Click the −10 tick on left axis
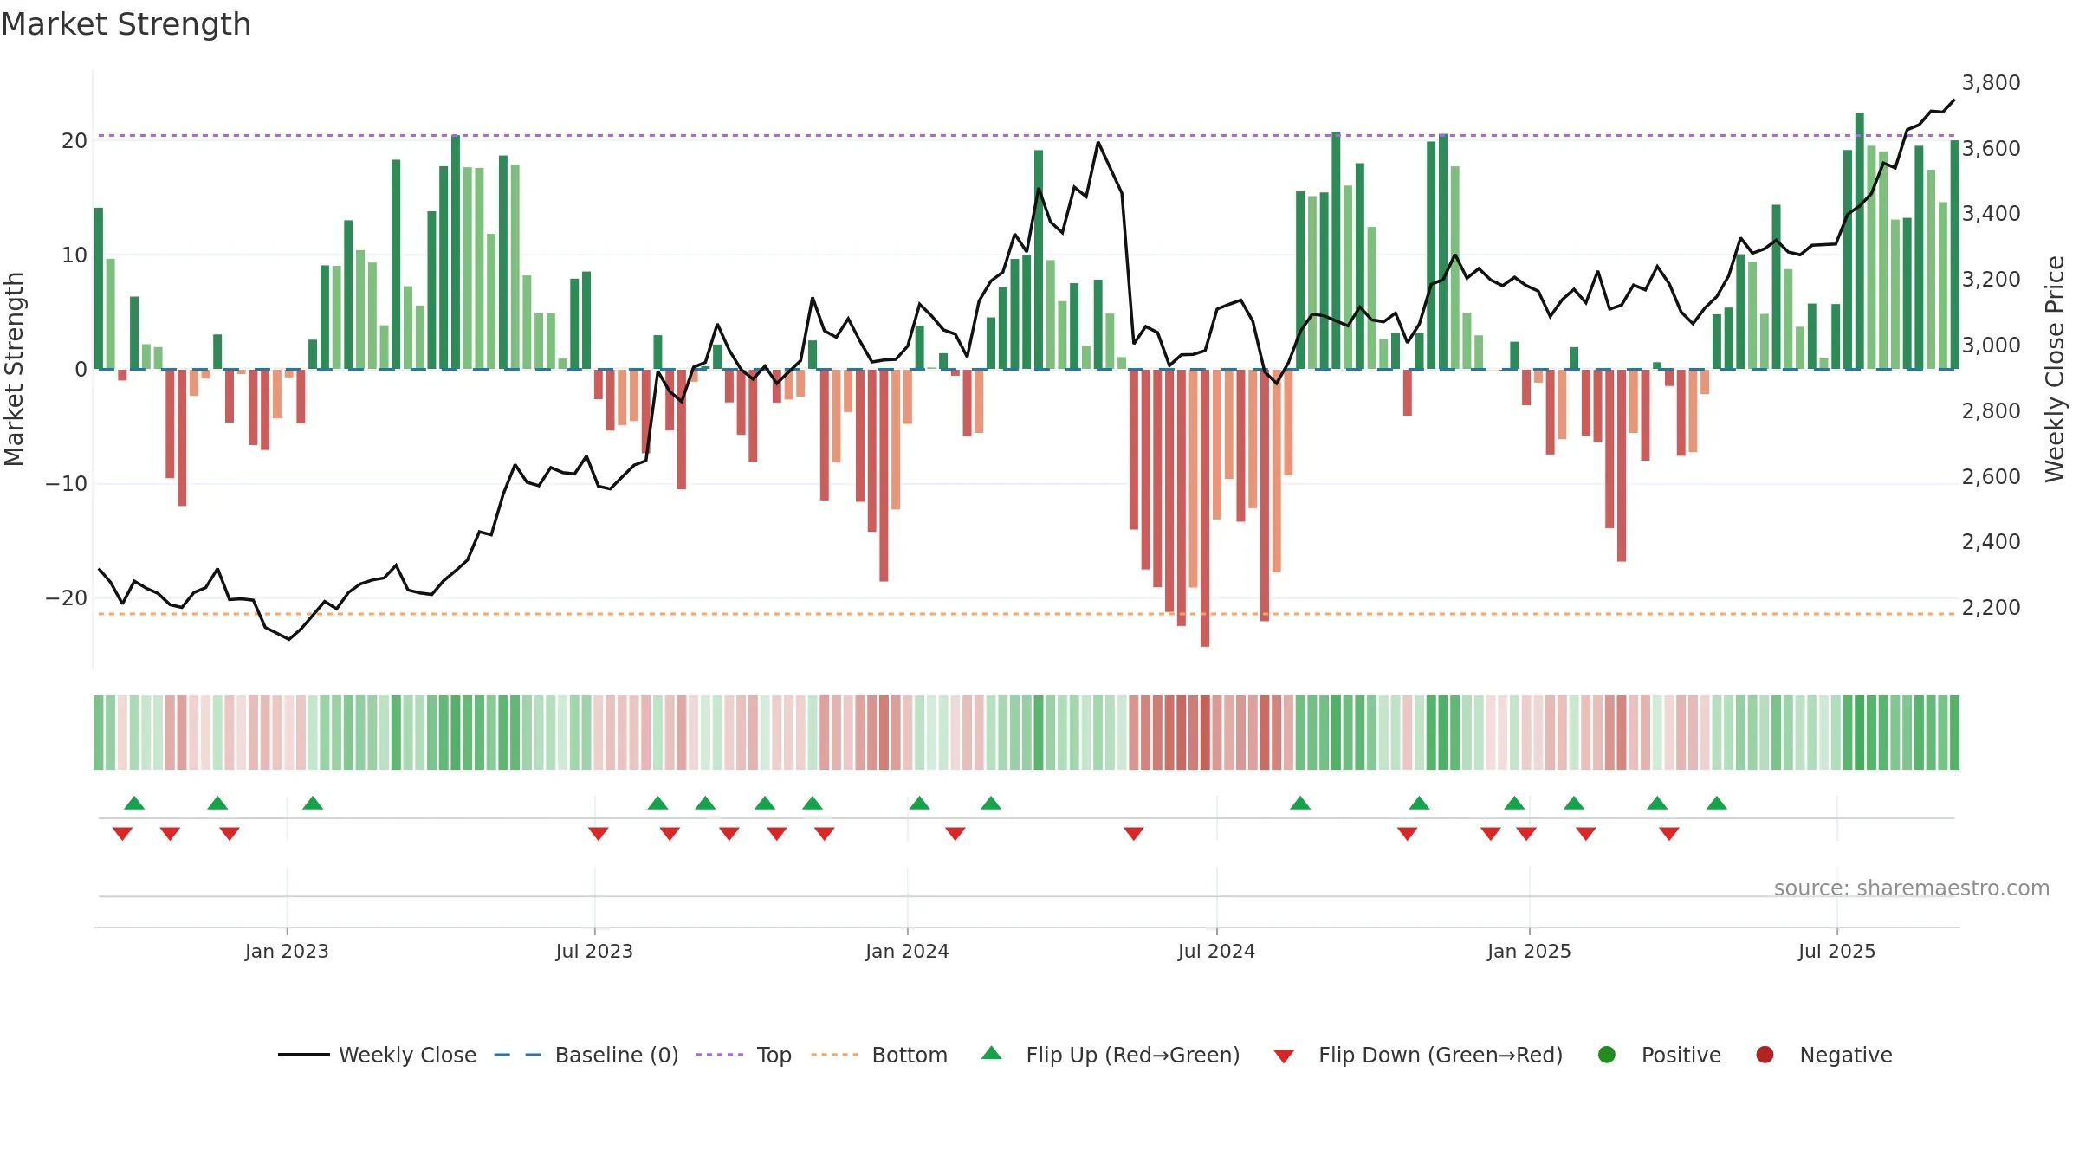2079x1169 pixels. pos(67,483)
